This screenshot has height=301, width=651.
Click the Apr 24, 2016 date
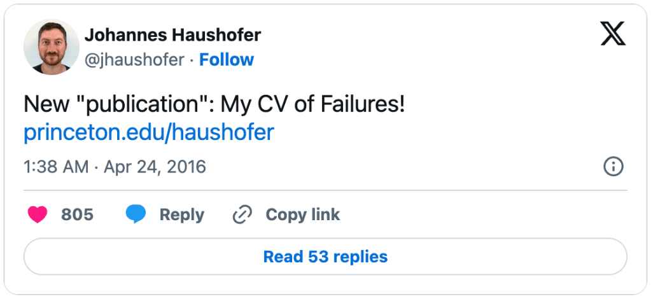tap(155, 167)
